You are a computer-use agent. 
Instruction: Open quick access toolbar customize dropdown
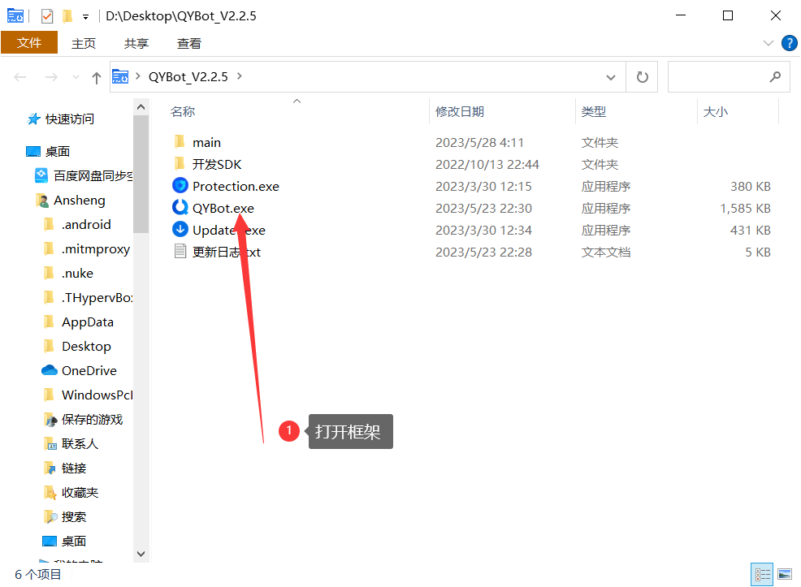point(85,16)
